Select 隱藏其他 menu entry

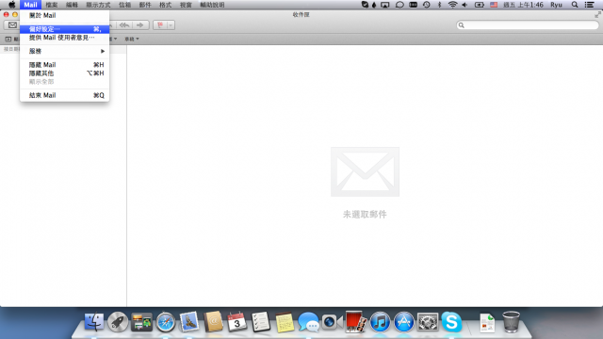pyautogui.click(x=65, y=73)
